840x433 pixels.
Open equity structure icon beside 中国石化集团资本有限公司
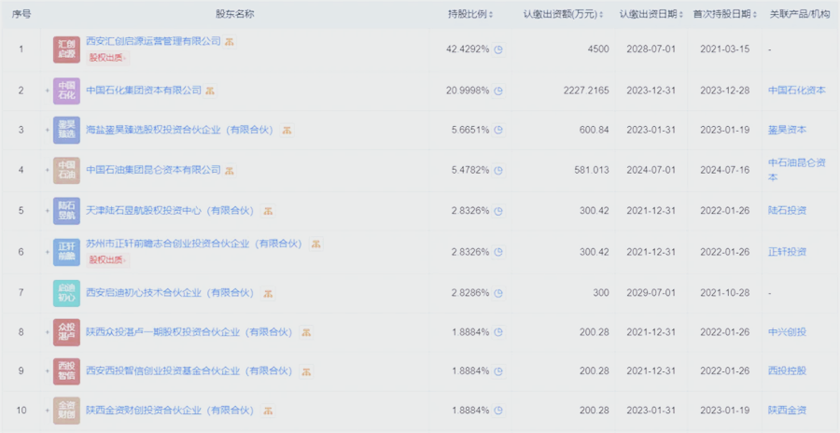(211, 91)
